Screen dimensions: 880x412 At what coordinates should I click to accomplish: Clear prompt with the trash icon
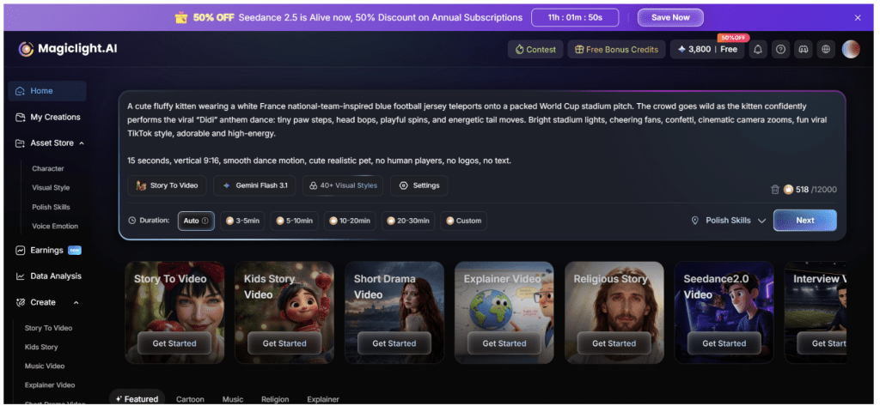775,190
